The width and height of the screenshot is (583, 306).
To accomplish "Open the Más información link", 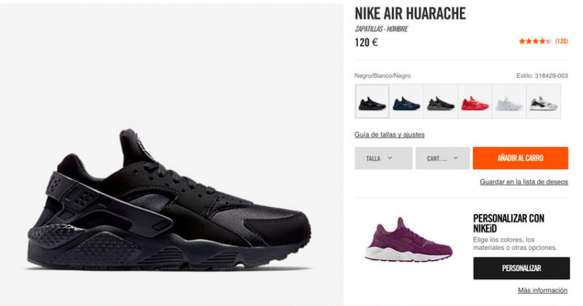I will pyautogui.click(x=542, y=290).
